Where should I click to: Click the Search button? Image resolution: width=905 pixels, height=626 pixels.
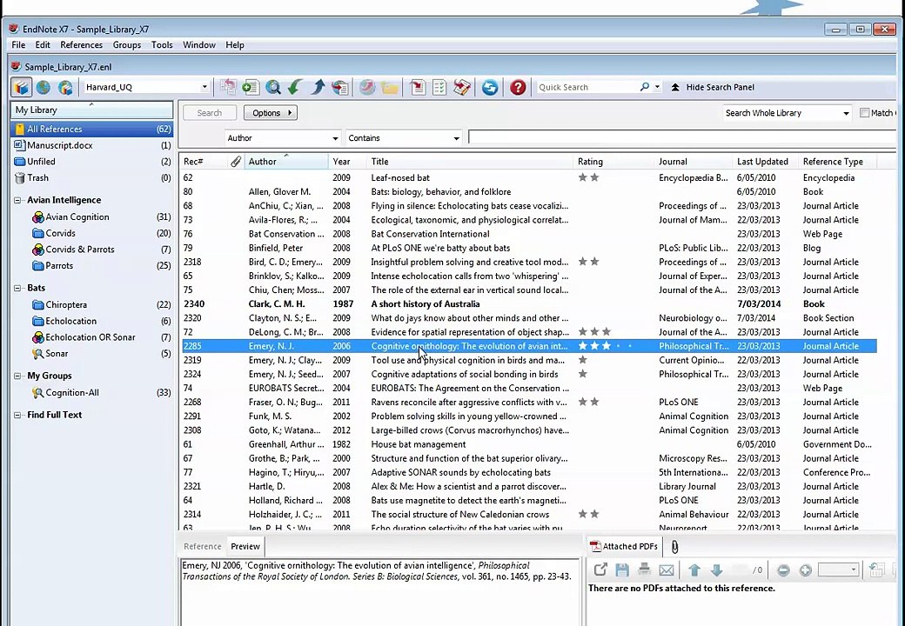click(x=210, y=113)
